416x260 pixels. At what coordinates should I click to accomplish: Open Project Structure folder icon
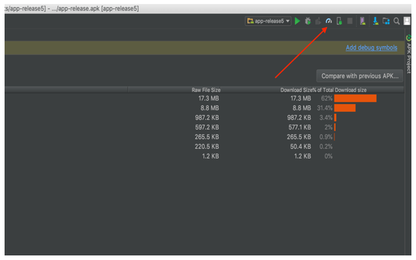(386, 21)
